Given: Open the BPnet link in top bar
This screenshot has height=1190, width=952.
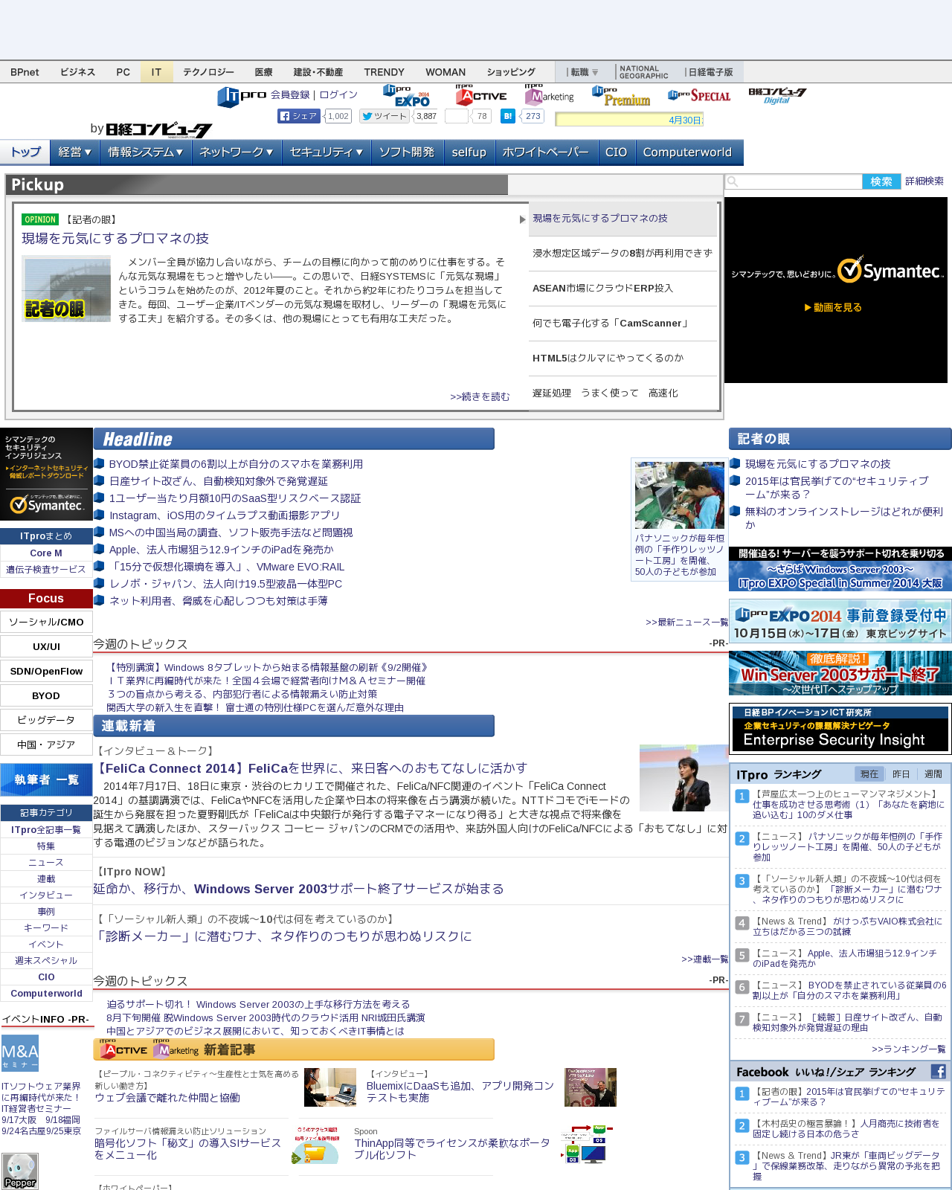Looking at the screenshot, I should (25, 72).
